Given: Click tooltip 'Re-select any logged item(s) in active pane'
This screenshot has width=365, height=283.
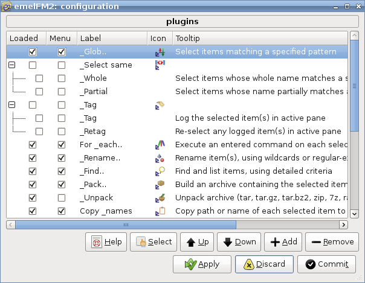Looking at the screenshot, I should click(x=258, y=132).
